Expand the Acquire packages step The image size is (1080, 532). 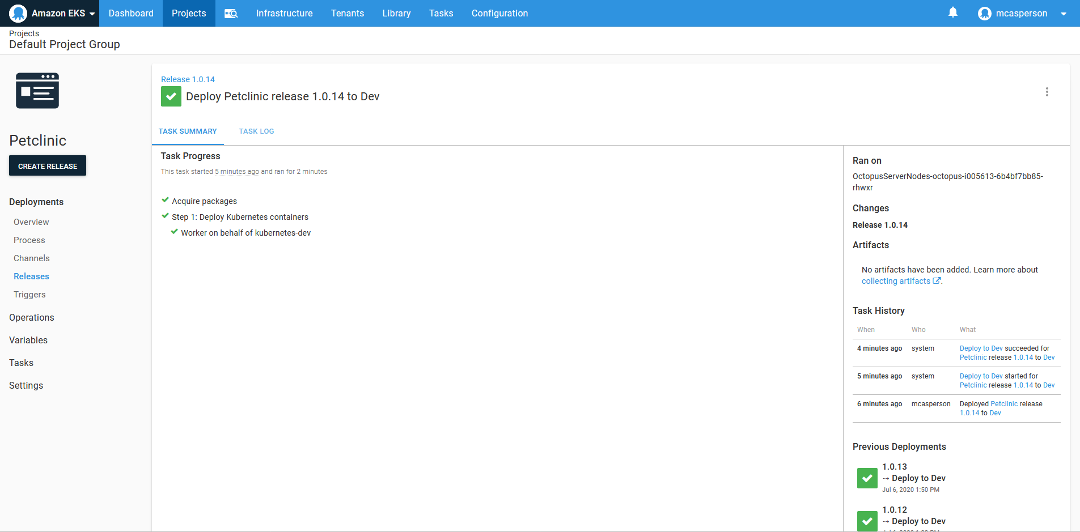click(x=204, y=201)
